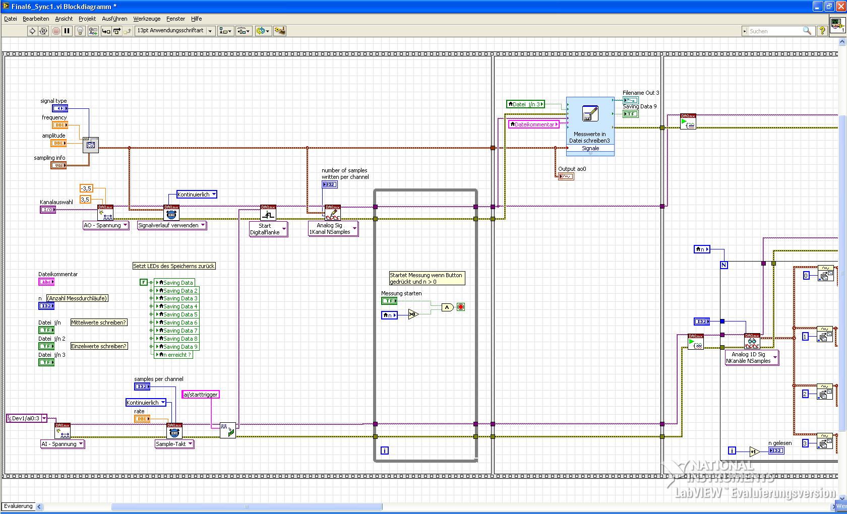847x514 pixels.
Task: Click the Messung starten boolean terminal
Action: click(389, 301)
